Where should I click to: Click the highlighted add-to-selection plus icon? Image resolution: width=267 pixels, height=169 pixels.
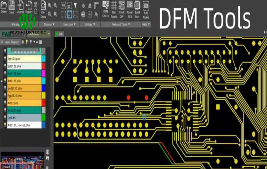tap(69, 15)
